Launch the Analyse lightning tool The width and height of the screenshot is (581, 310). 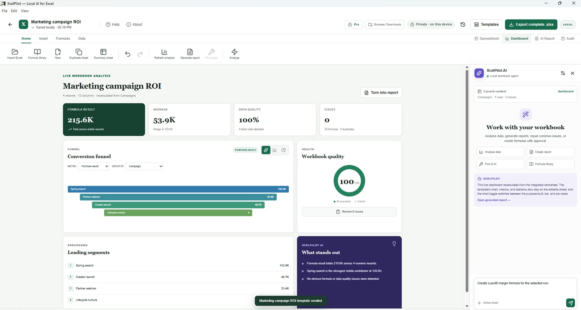pyautogui.click(x=234, y=54)
